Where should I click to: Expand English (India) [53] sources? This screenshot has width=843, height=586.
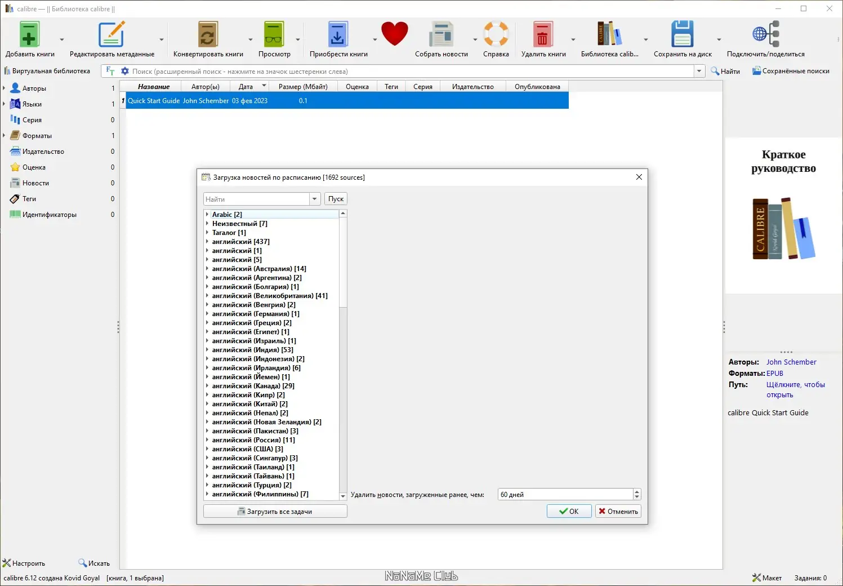coord(207,350)
